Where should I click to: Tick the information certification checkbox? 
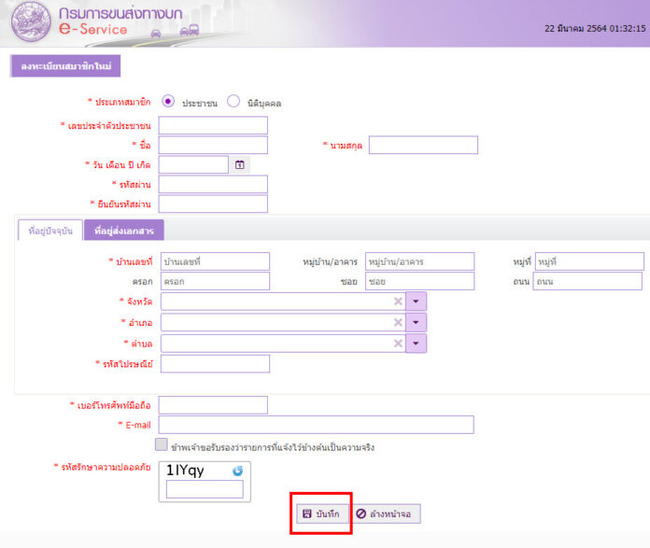click(x=162, y=446)
